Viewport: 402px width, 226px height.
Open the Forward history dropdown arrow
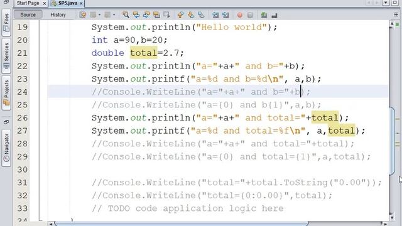pyautogui.click(x=114, y=15)
